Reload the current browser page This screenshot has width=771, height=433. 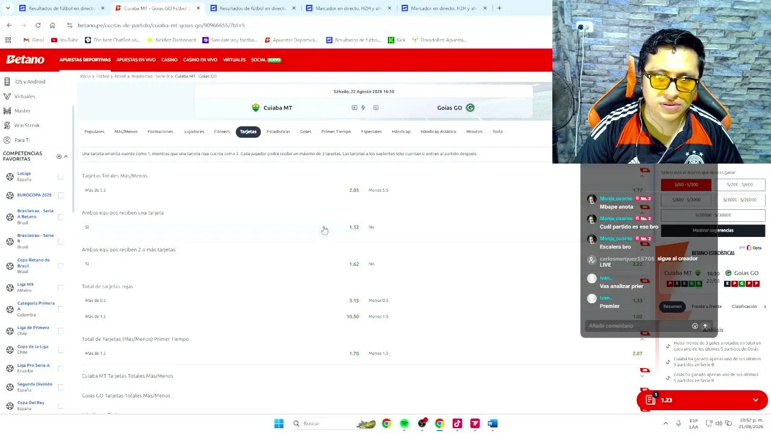[x=38, y=25]
